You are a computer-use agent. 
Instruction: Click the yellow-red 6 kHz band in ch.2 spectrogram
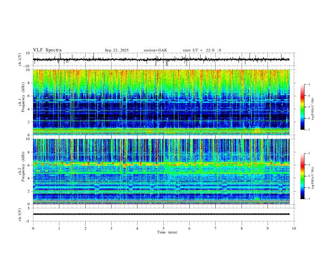pyautogui.click(x=161, y=164)
